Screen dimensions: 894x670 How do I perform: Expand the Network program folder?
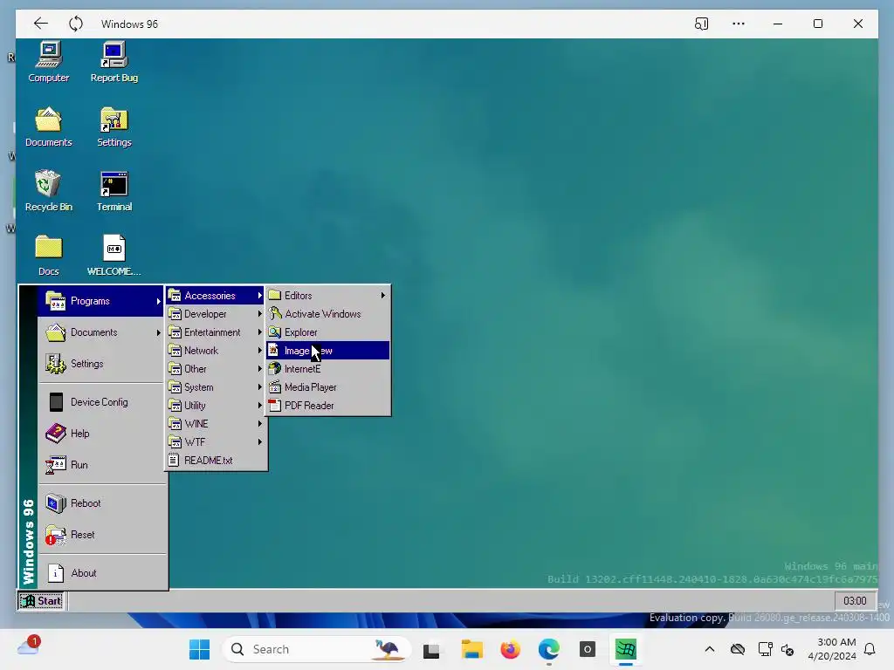216,351
